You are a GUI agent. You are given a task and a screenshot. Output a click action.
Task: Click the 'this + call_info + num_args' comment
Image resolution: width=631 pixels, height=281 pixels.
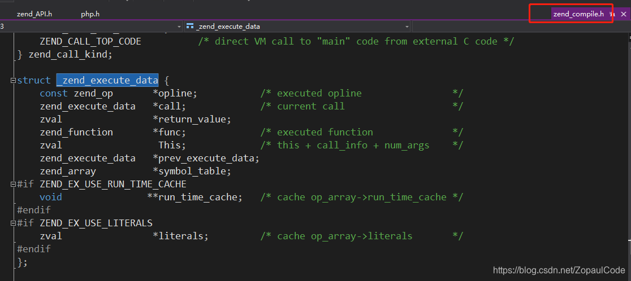(353, 146)
